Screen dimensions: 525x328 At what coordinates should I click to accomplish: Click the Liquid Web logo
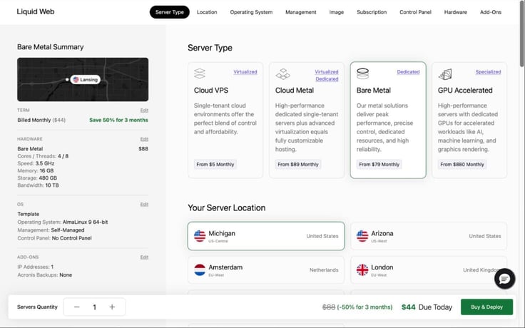click(36, 11)
